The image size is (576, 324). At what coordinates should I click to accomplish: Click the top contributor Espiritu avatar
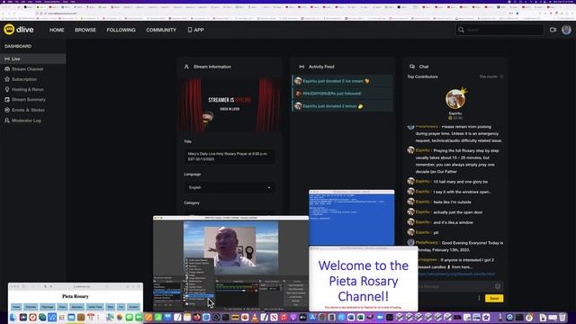pyautogui.click(x=455, y=99)
